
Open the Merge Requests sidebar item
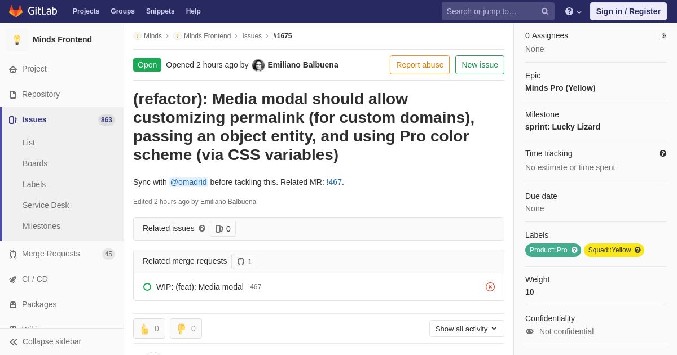pyautogui.click(x=51, y=254)
